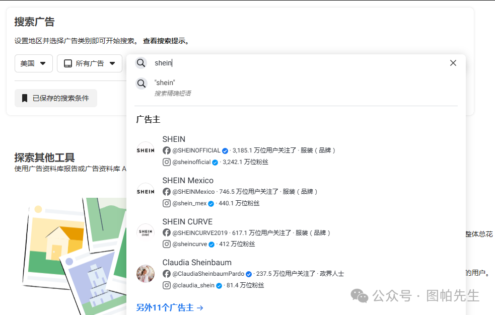Click the Instagram icon beside @sheincurve

click(x=167, y=244)
